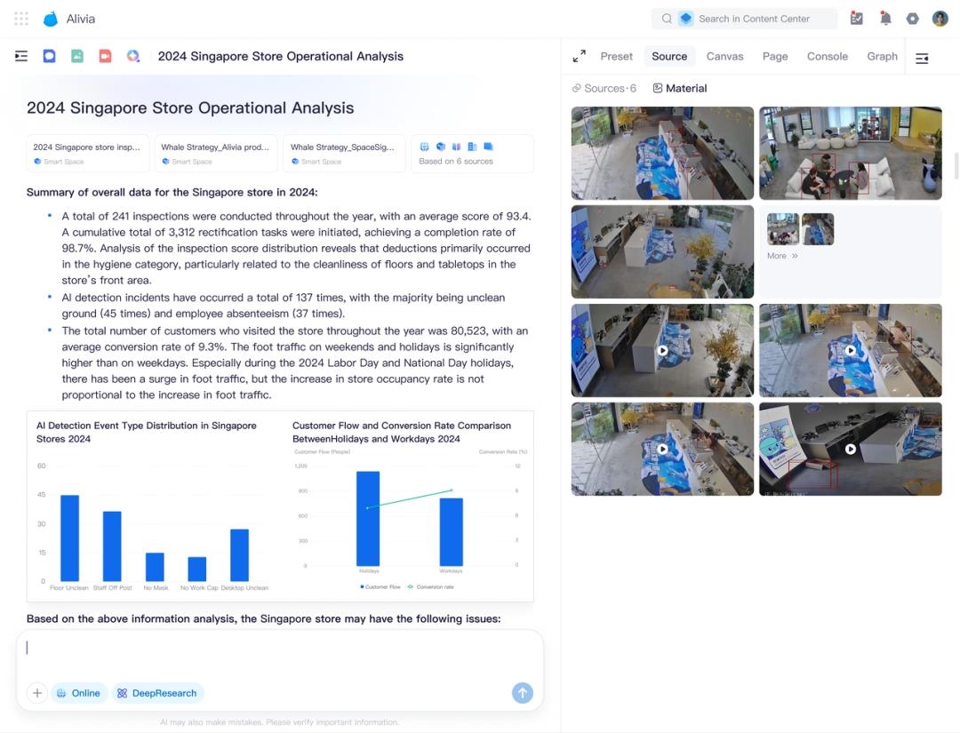This screenshot has width=960, height=733.
Task: Collapse the right panel with the menu icon
Action: click(x=922, y=59)
